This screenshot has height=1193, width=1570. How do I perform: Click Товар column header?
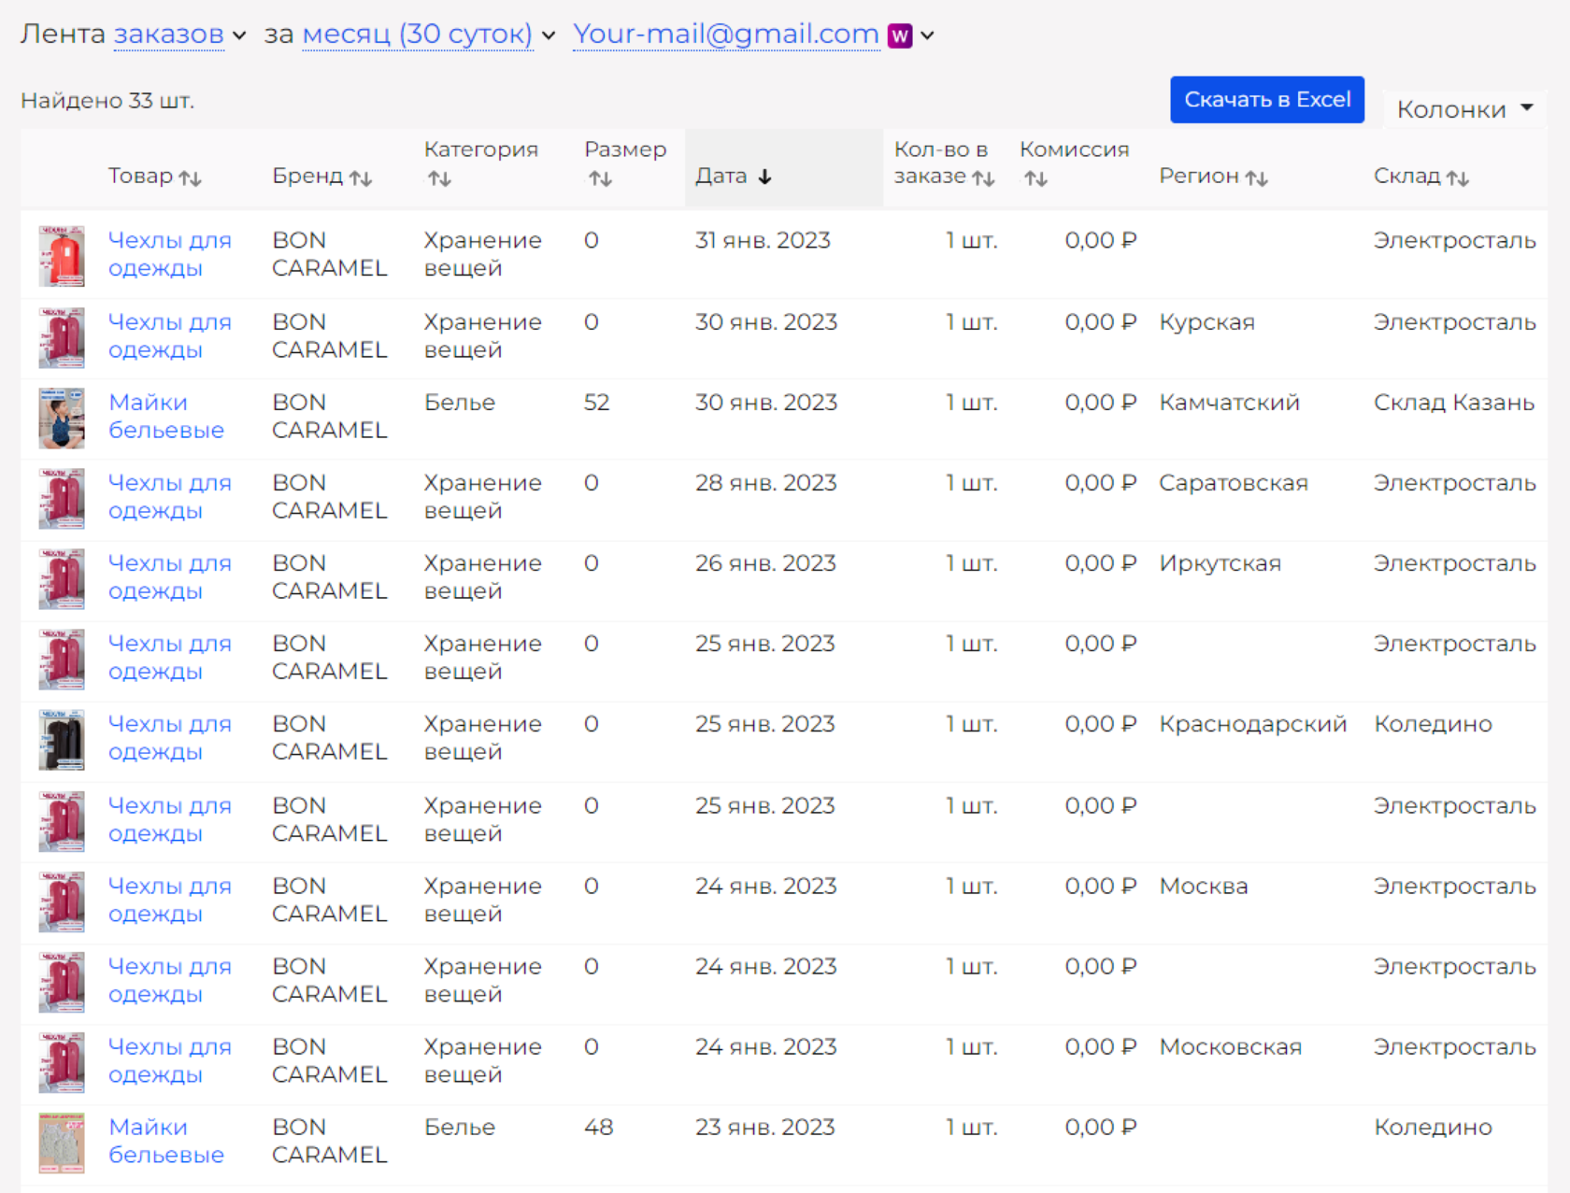140,176
